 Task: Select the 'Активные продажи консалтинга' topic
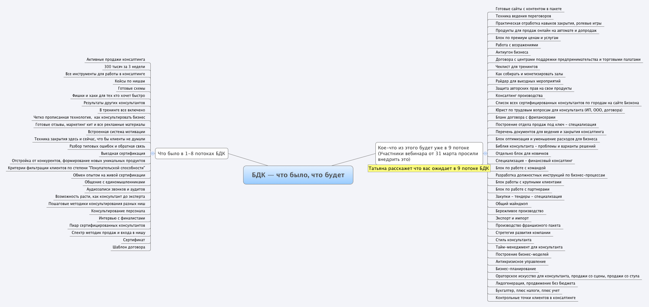click(x=116, y=60)
